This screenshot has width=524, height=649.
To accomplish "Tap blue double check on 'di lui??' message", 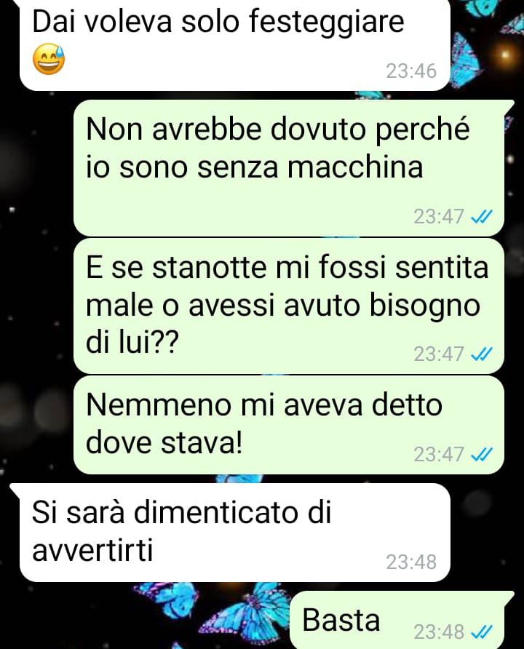I will click(x=483, y=354).
